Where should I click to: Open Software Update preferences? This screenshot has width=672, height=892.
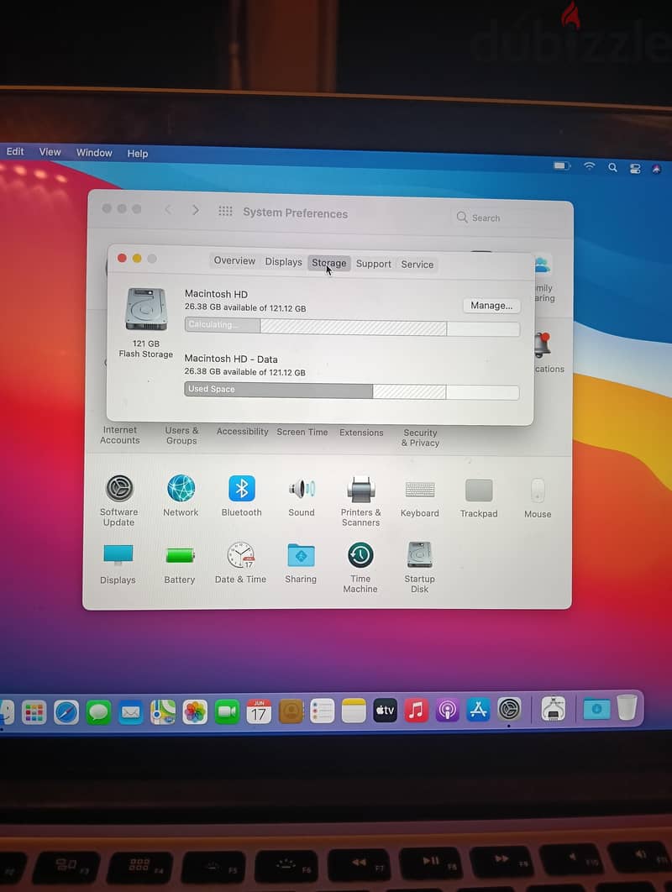click(119, 489)
